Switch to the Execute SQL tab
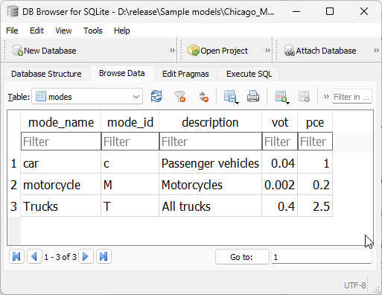This screenshot has width=382, height=295. pyautogui.click(x=249, y=74)
